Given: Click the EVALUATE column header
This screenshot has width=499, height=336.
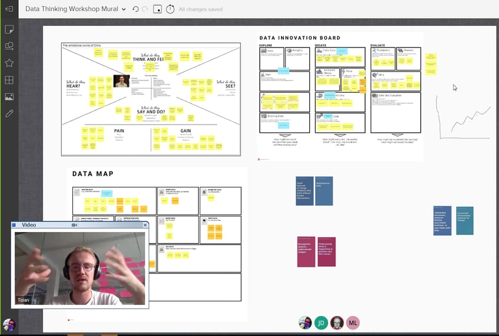Looking at the screenshot, I should [378, 45].
